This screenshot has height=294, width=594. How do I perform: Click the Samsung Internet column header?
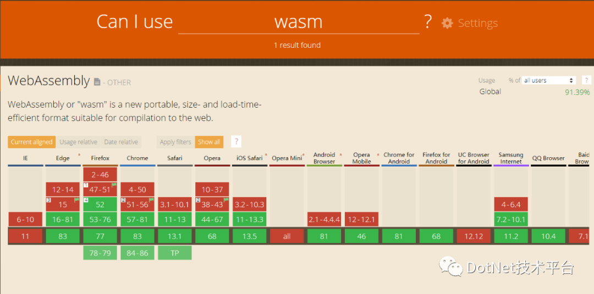510,158
